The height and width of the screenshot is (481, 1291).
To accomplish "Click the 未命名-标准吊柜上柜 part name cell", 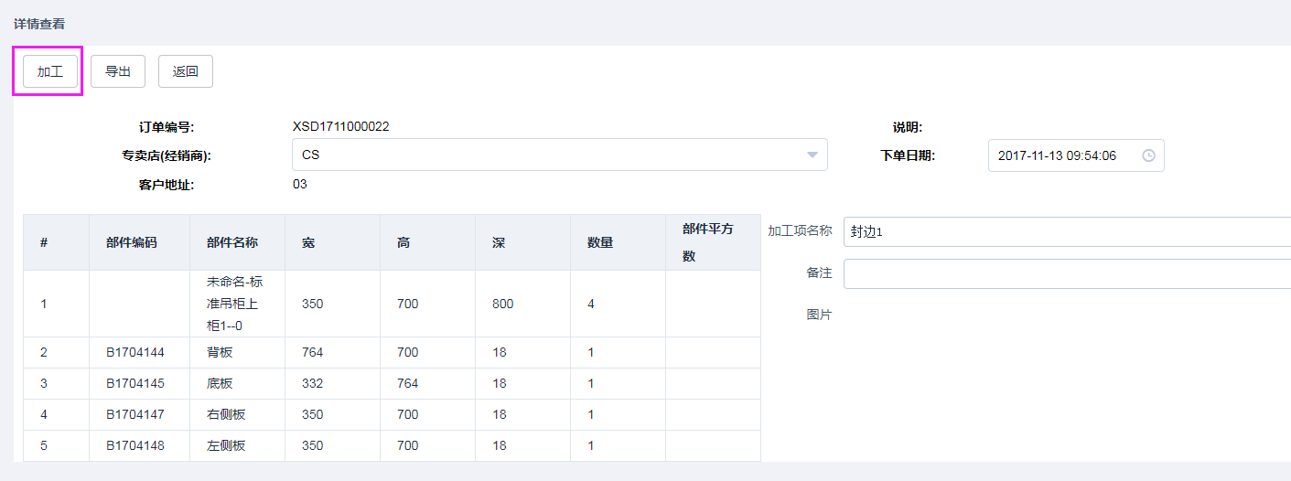I will click(234, 304).
